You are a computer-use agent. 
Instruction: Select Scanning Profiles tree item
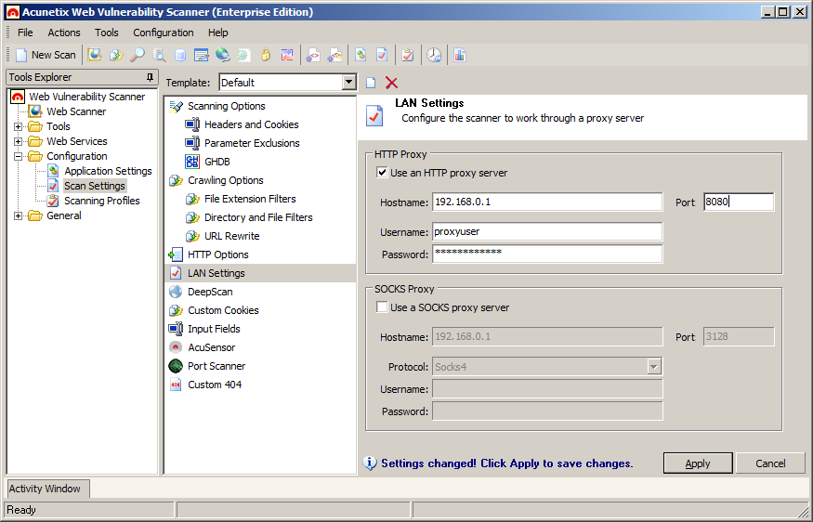coord(101,201)
